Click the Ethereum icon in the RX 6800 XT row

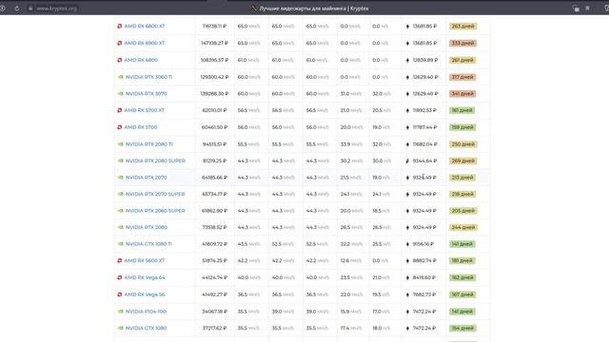click(407, 27)
